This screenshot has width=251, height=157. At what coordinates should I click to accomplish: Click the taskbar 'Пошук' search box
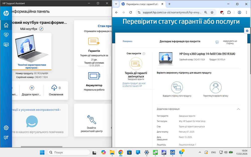coord(69,152)
